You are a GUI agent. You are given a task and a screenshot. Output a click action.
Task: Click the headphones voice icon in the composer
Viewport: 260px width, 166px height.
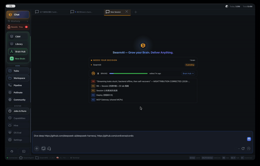49,149
